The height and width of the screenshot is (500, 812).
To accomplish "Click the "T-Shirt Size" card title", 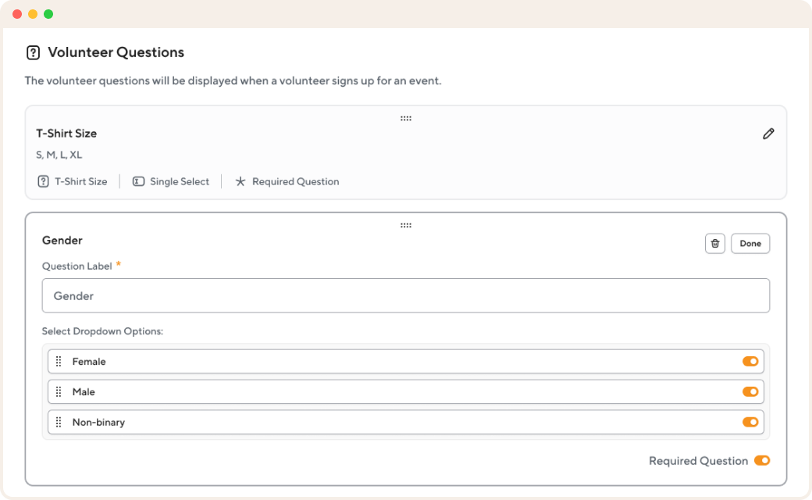I will click(x=66, y=134).
